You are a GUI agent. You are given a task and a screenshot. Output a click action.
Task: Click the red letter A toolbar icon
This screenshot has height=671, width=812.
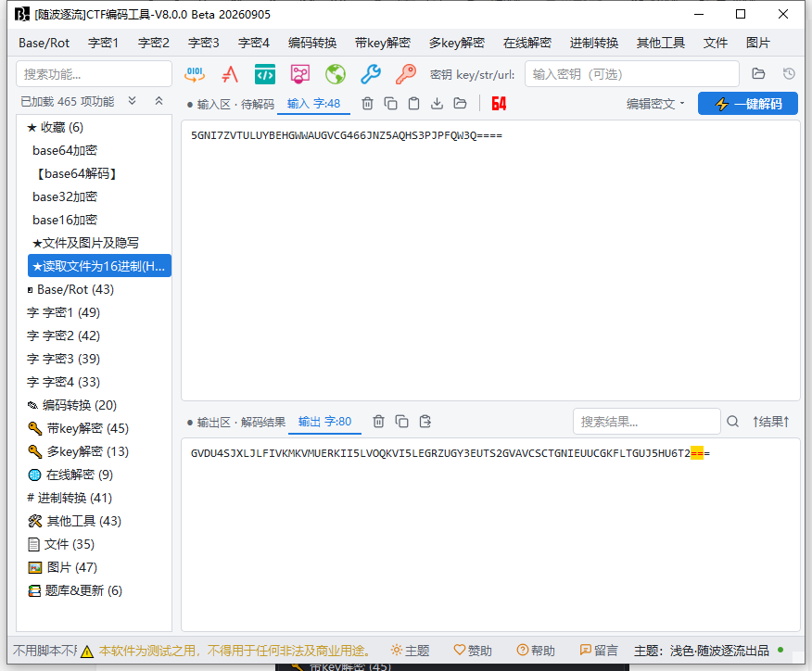[230, 74]
